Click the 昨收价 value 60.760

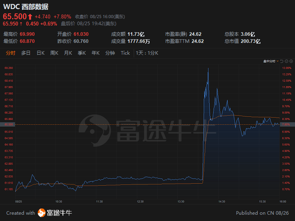pos(81,41)
